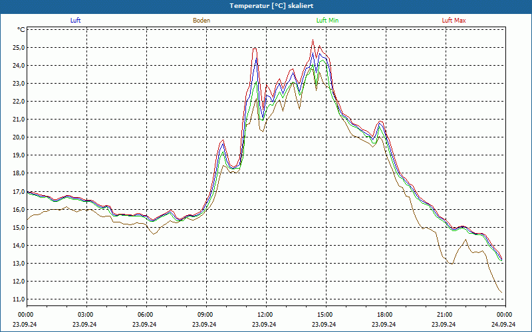The image size is (532, 332).
Task: Toggle the 'Boden' series legend entry
Action: point(201,21)
